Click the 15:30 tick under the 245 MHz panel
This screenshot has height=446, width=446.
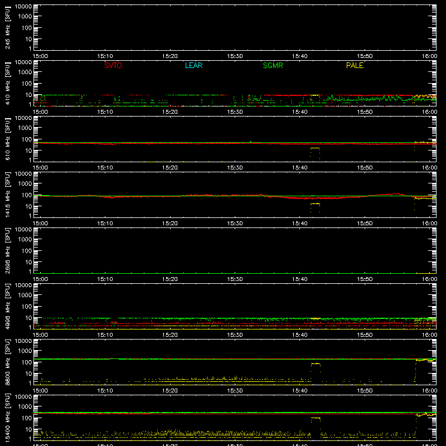235,56
